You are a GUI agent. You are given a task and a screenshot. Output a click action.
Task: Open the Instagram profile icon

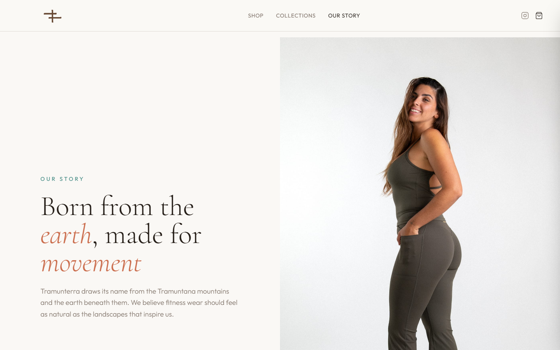click(525, 16)
